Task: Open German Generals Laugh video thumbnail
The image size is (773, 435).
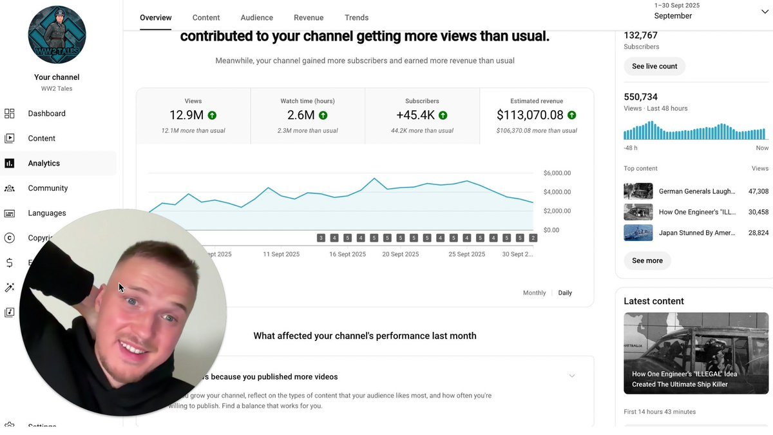Action: (x=638, y=191)
